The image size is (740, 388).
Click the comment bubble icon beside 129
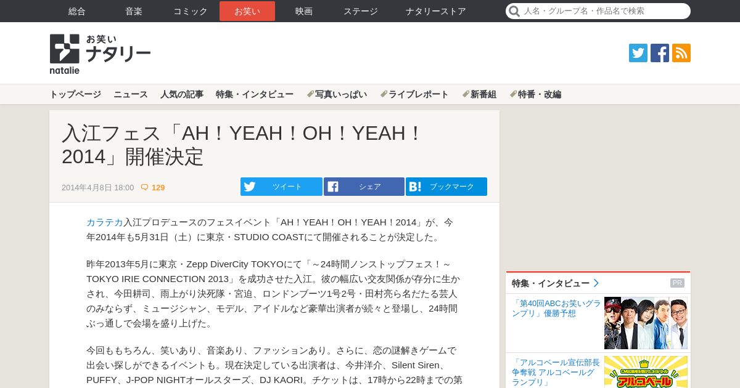145,187
